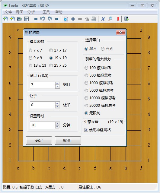Confirm new game with 确定 button
Screen dimensions: 160x193
click(39, 141)
